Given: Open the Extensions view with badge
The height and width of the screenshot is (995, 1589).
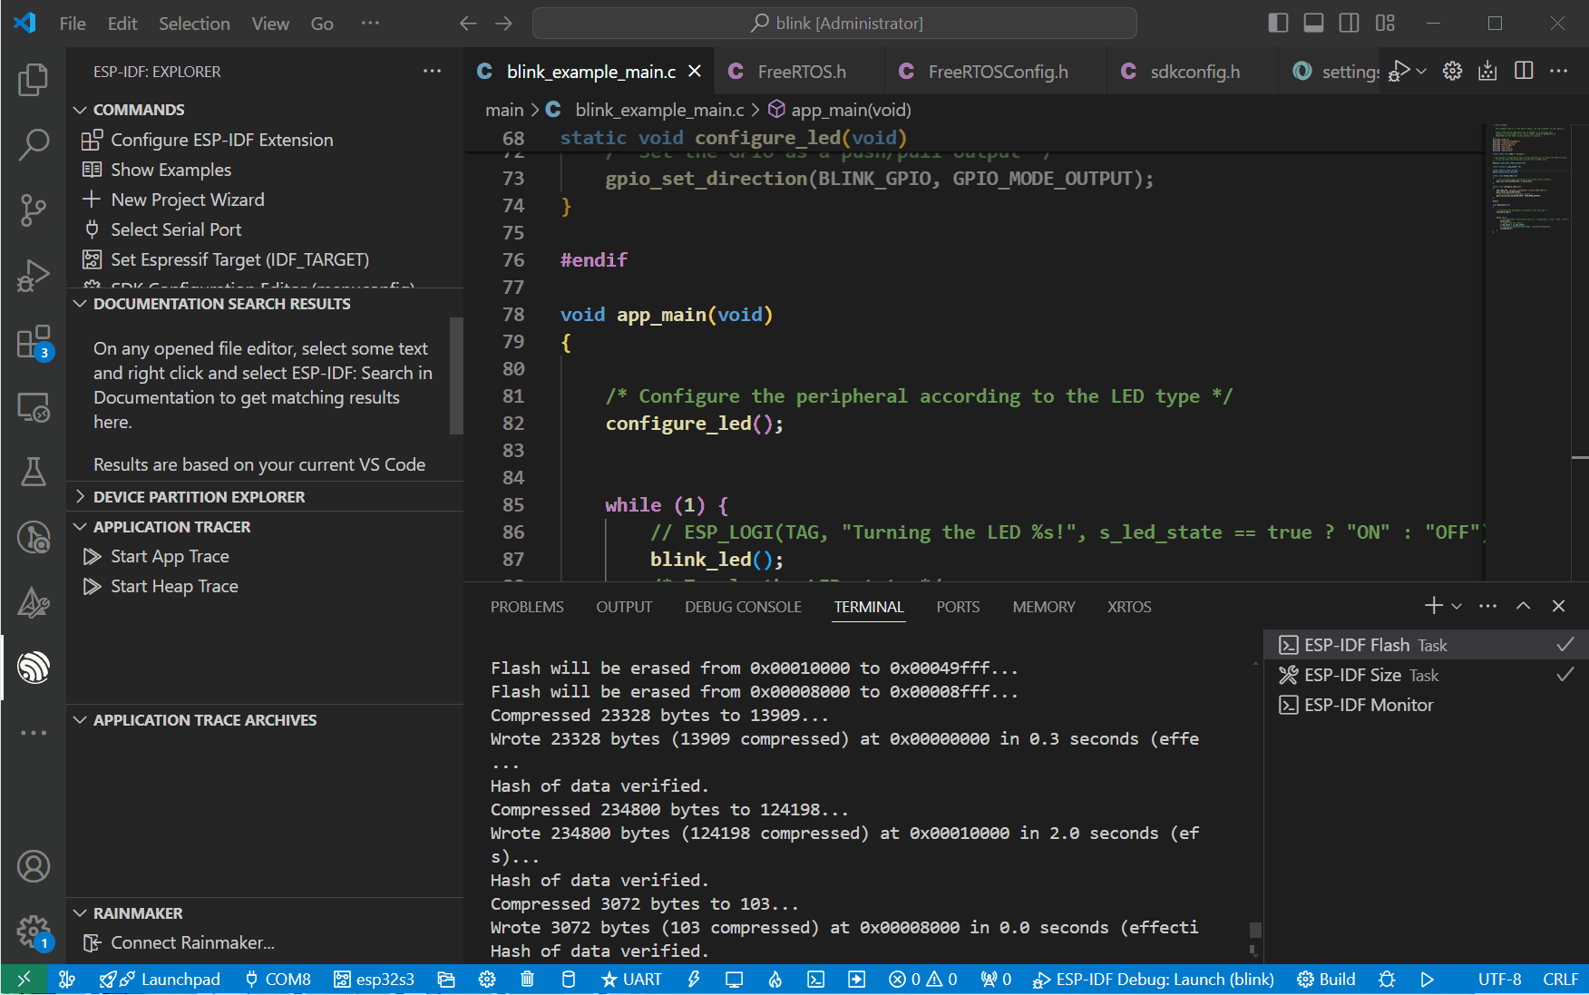Looking at the screenshot, I should click(x=34, y=343).
